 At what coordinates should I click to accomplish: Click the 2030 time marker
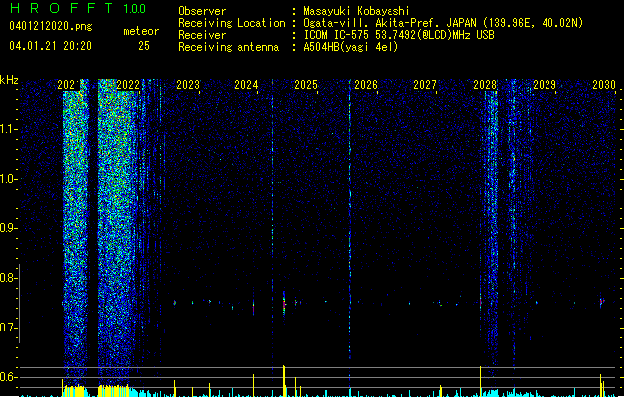coord(604,85)
